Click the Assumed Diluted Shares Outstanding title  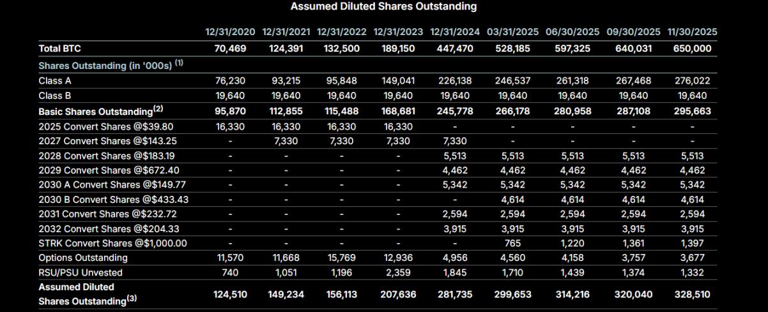coord(383,7)
